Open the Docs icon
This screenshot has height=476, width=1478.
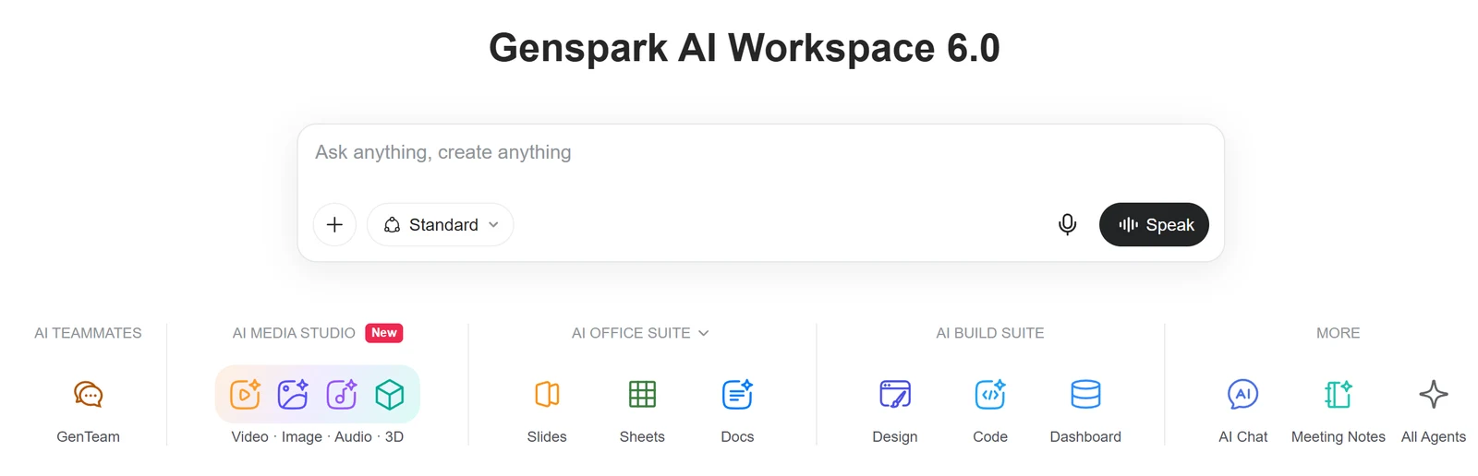tap(737, 395)
